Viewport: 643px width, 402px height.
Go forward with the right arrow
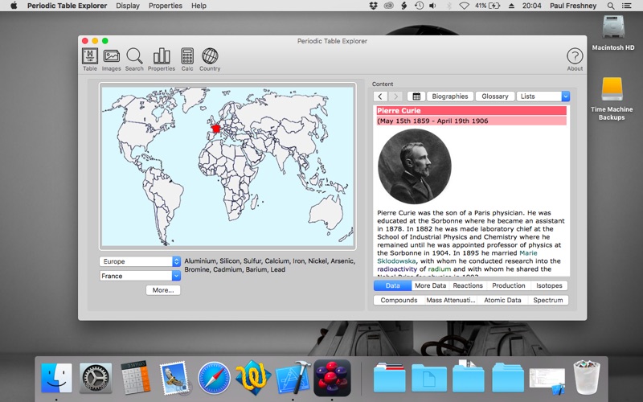point(395,96)
